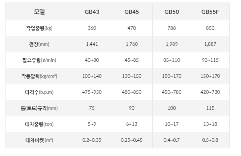Select the 작업중량(kg) row label
The height and width of the screenshot is (156, 241).
point(39,28)
